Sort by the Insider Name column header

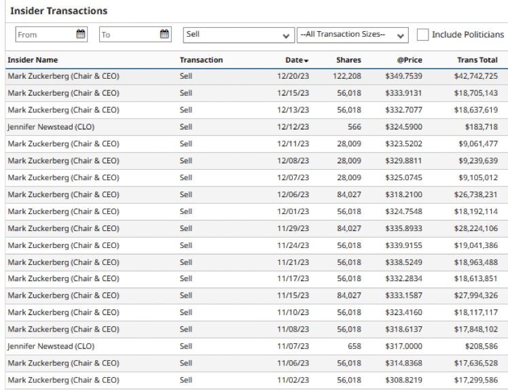pyautogui.click(x=33, y=60)
